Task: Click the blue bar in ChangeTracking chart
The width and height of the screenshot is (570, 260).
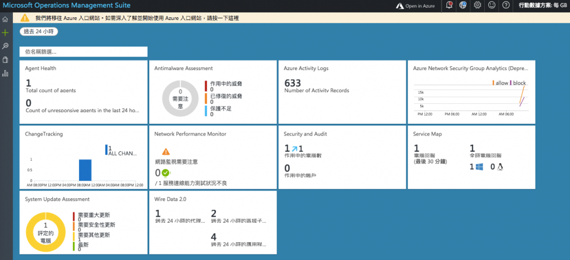Action: pos(85,169)
